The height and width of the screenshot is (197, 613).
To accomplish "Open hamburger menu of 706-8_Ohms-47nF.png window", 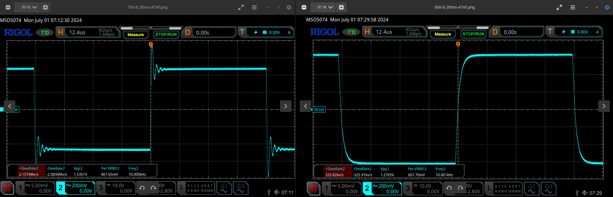I will [x=254, y=7].
